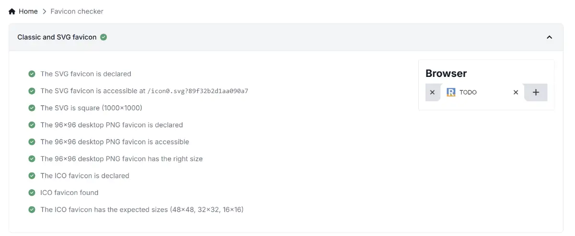Collapse the Classic and SVG favicon section
Image resolution: width=575 pixels, height=236 pixels.
[549, 37]
